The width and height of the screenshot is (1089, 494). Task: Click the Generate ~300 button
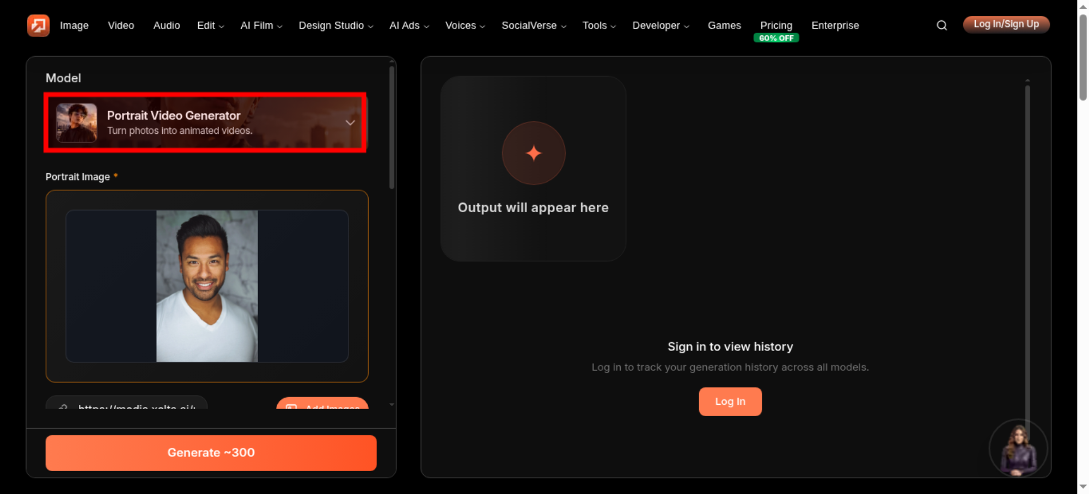click(211, 453)
